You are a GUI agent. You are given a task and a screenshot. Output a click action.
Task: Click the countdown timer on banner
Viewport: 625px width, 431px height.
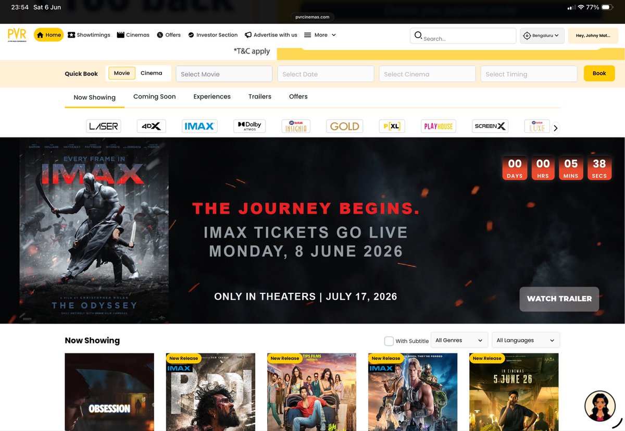557,168
